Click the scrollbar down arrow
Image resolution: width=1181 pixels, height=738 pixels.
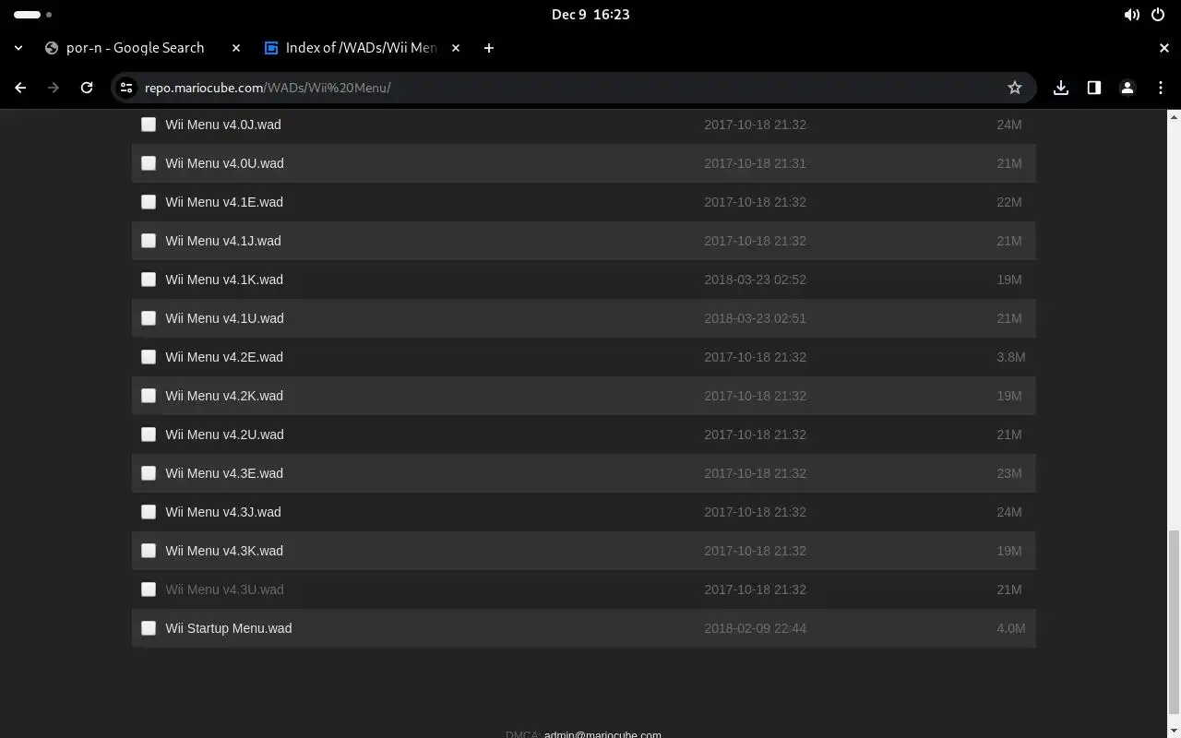point(1174,731)
